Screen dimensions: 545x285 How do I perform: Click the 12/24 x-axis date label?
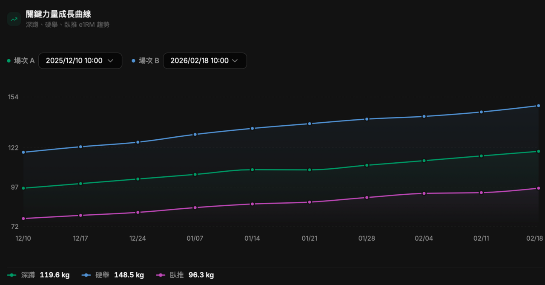(138, 239)
